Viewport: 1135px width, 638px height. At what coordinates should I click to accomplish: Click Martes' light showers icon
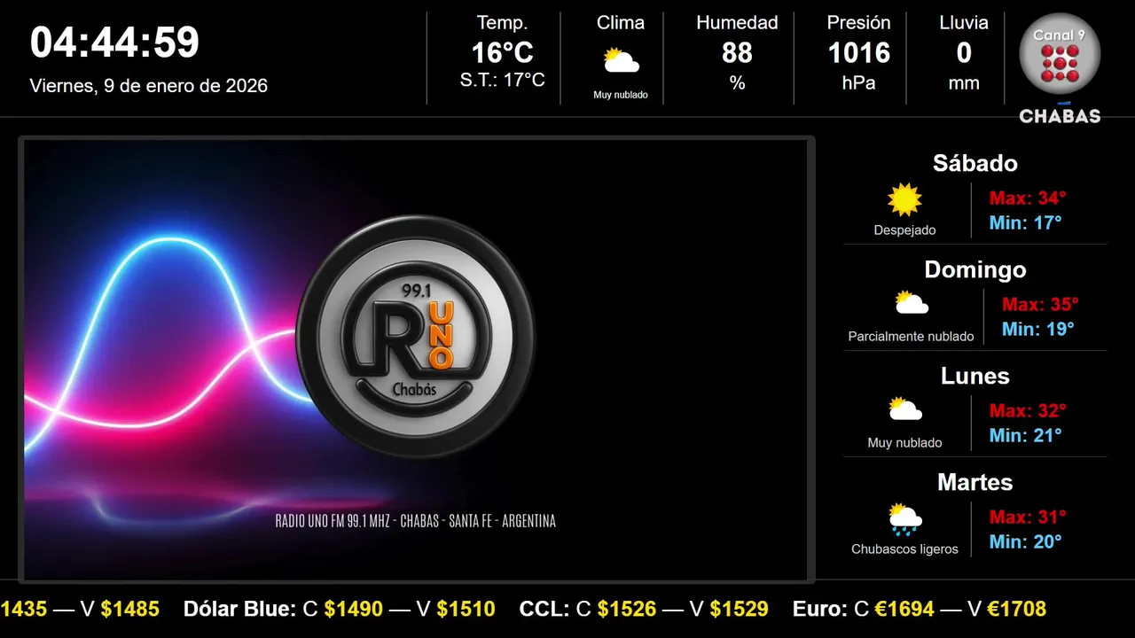coord(905,519)
